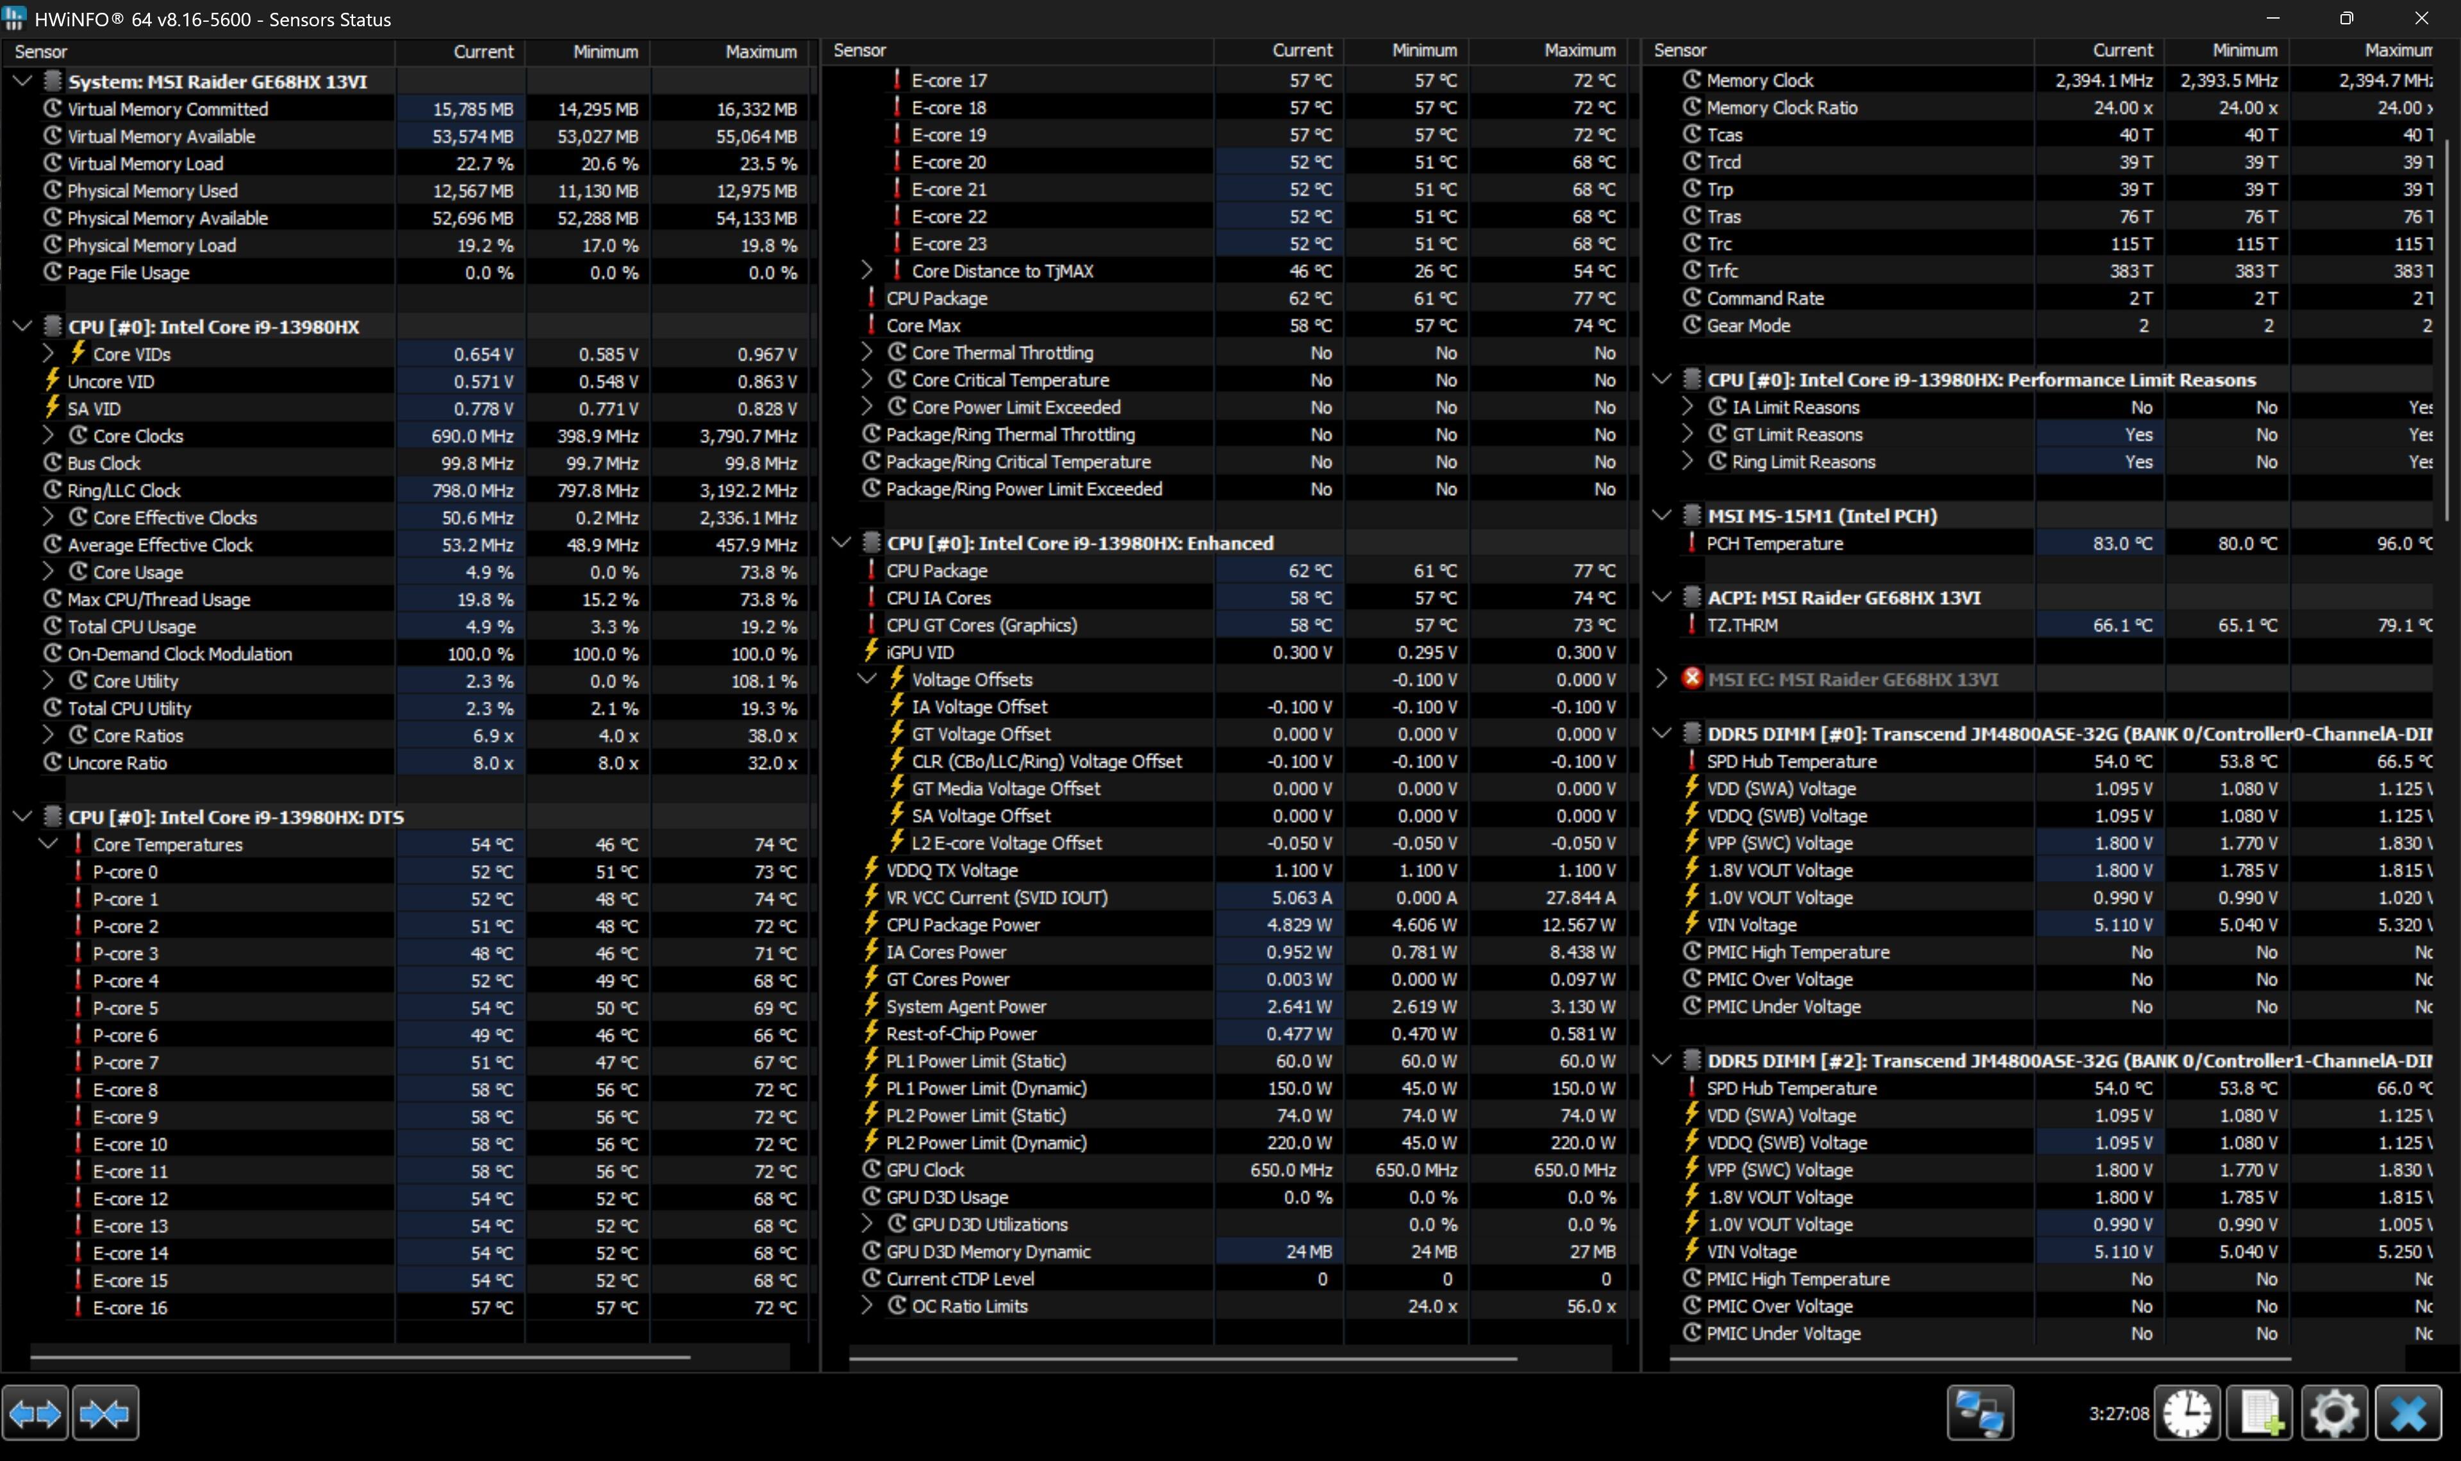Screen dimensions: 2461x1461
Task: Expand IA Limit Reasons
Action: (1687, 406)
